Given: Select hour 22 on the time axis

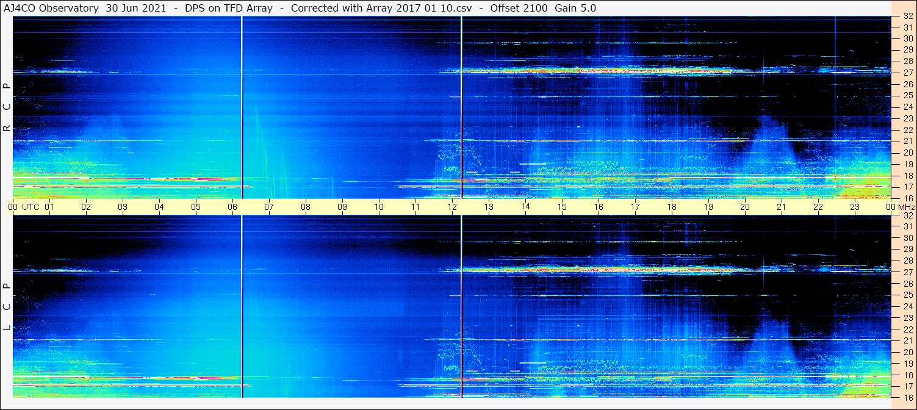Looking at the screenshot, I should click(x=818, y=207).
